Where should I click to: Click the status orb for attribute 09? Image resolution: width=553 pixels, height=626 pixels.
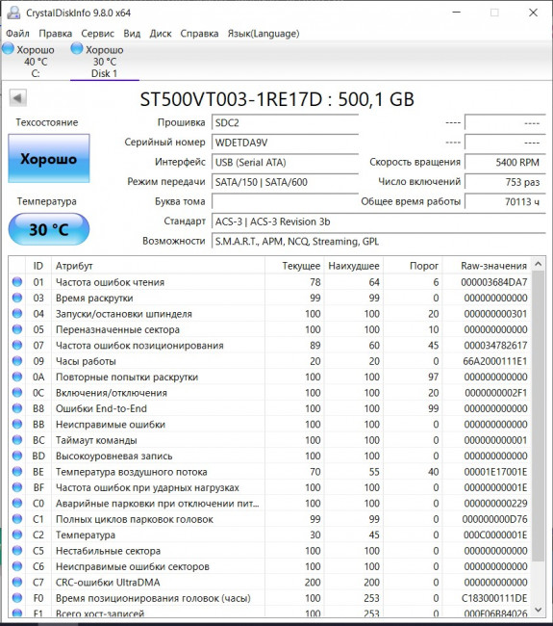(x=17, y=361)
